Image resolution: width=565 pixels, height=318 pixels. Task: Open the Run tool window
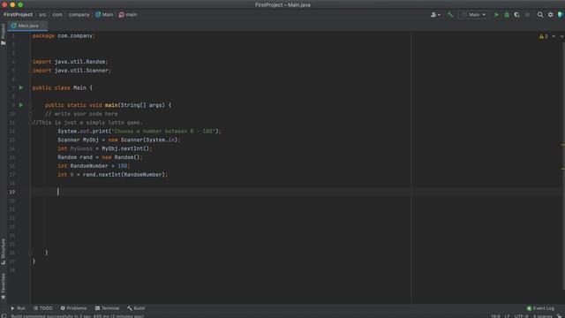pos(18,308)
